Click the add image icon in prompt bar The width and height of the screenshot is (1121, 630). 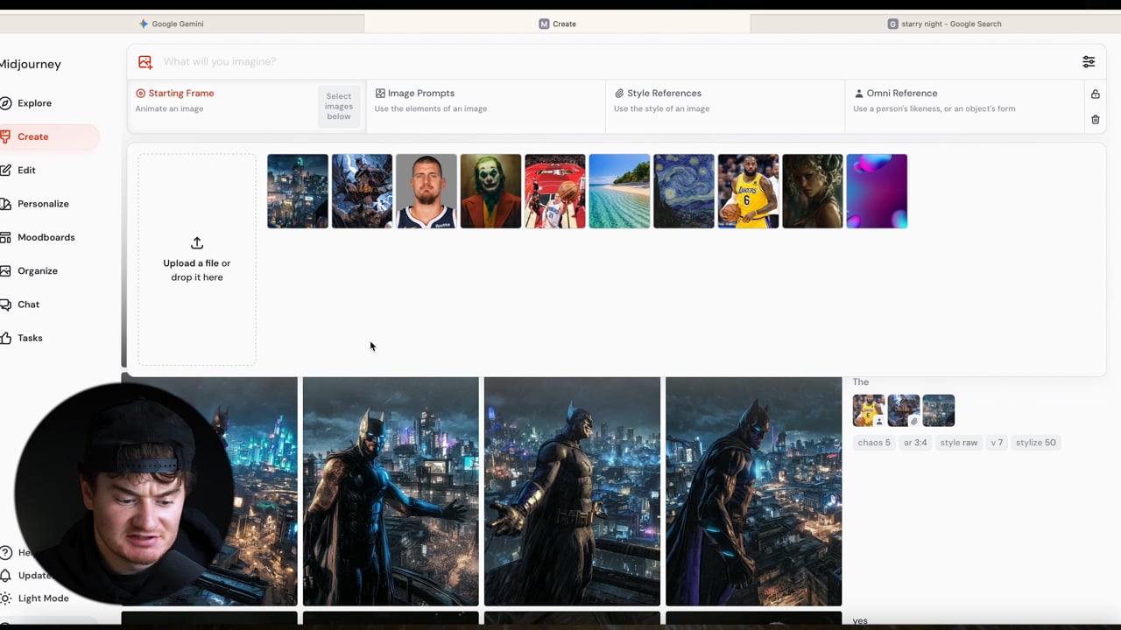(x=145, y=61)
